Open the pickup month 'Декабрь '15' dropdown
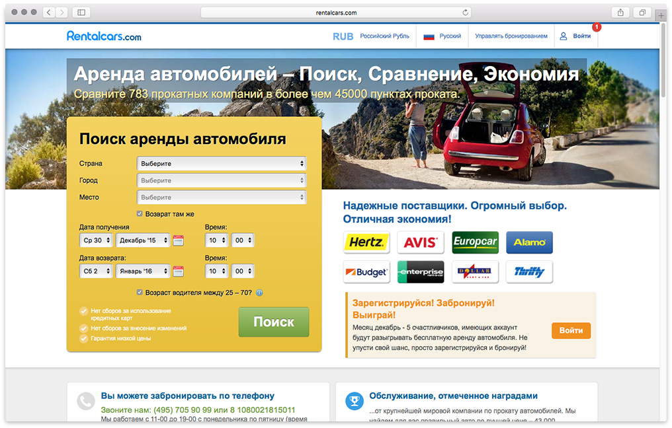 coord(142,240)
